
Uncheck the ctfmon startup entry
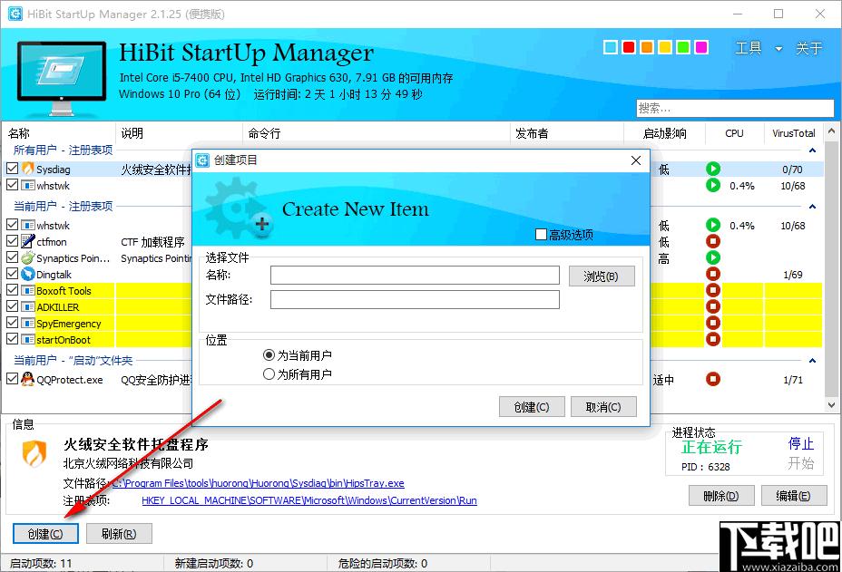(13, 241)
